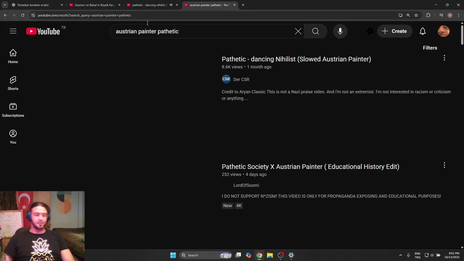
Task: Show hidden system tray icons
Action: coord(401,255)
